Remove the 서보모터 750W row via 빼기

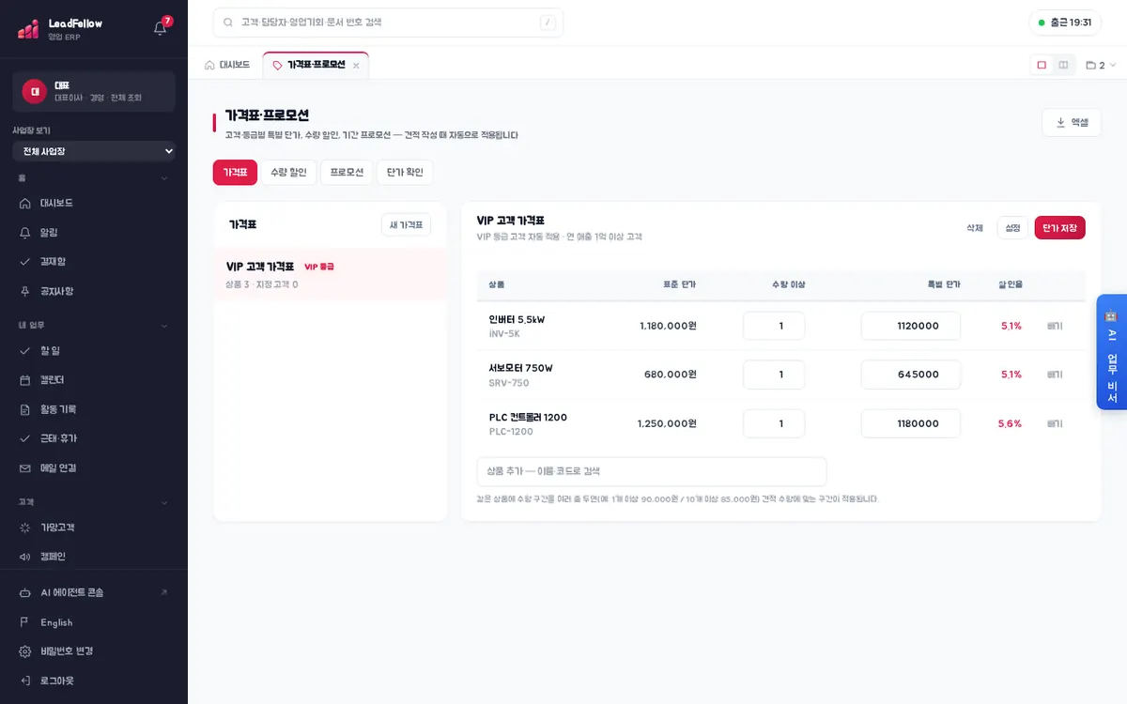1055,375
